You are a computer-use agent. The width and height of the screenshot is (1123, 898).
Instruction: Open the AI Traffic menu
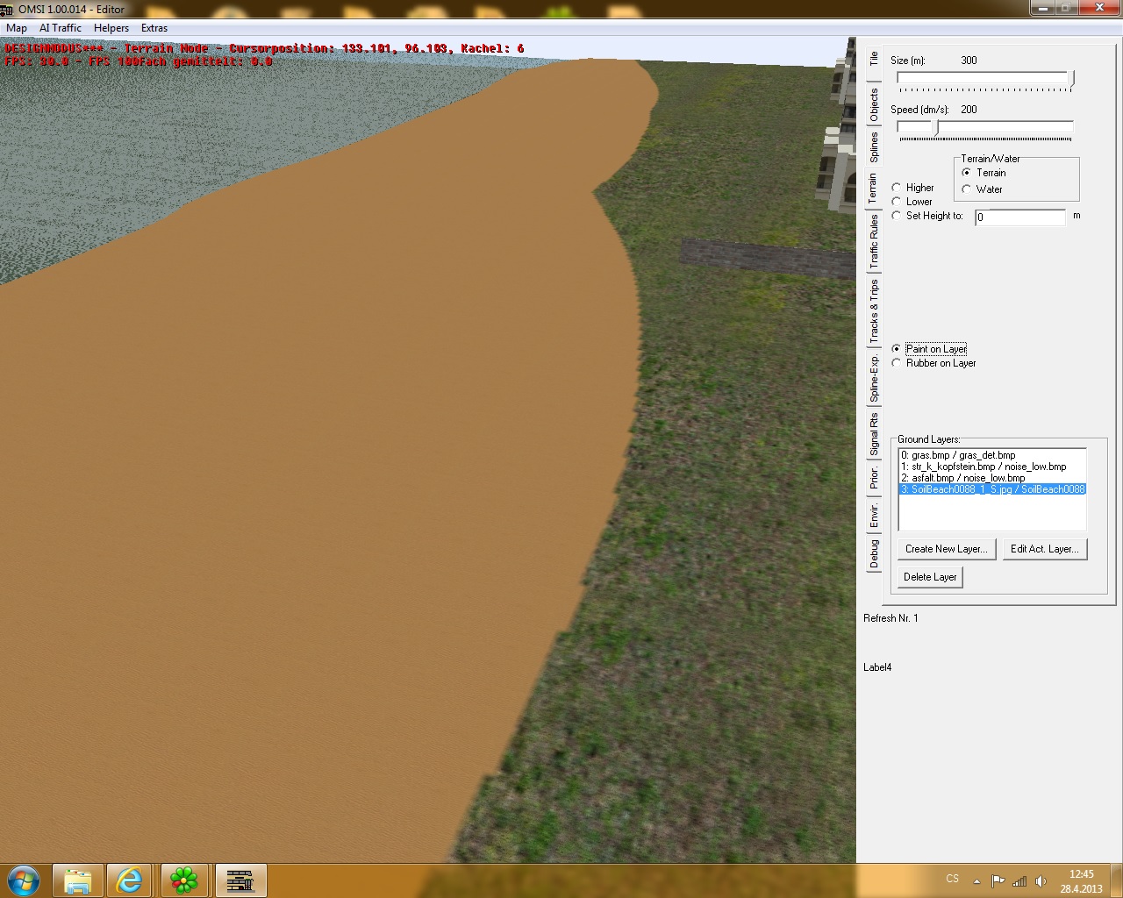60,28
